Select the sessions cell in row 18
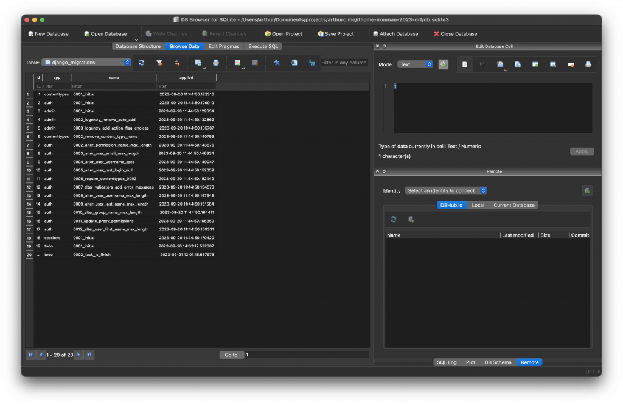623x405 pixels. (x=57, y=238)
